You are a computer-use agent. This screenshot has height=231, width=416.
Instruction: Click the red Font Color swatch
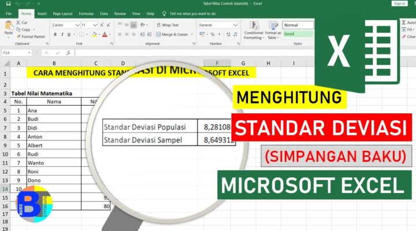[x=105, y=35]
